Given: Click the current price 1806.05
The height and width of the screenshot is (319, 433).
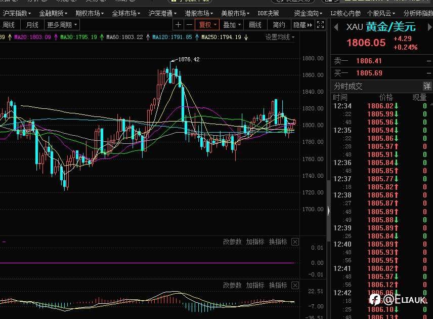Looking at the screenshot, I should click(x=366, y=43).
